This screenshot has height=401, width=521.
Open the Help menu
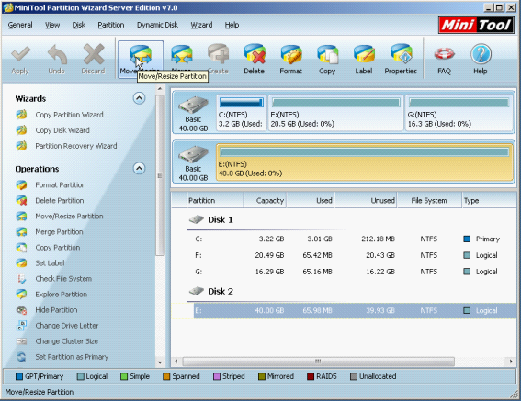(x=232, y=25)
